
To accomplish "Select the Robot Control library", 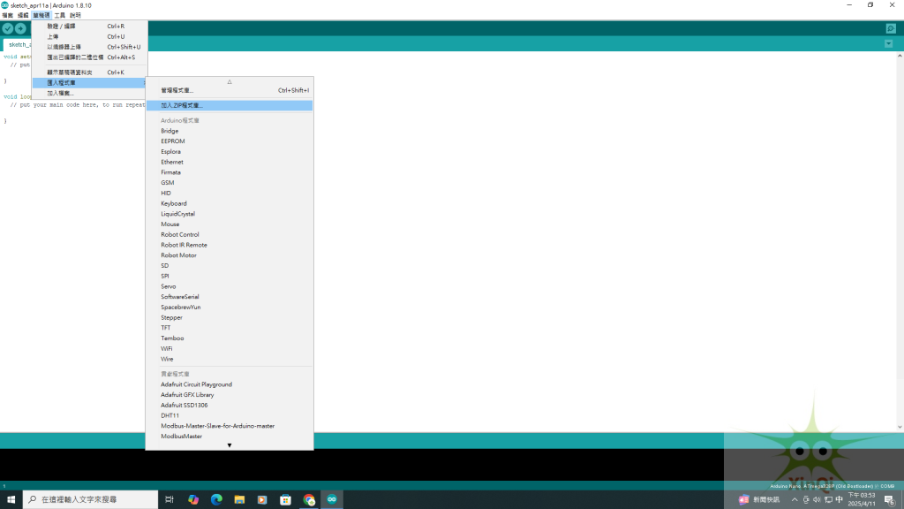I will point(230,235).
